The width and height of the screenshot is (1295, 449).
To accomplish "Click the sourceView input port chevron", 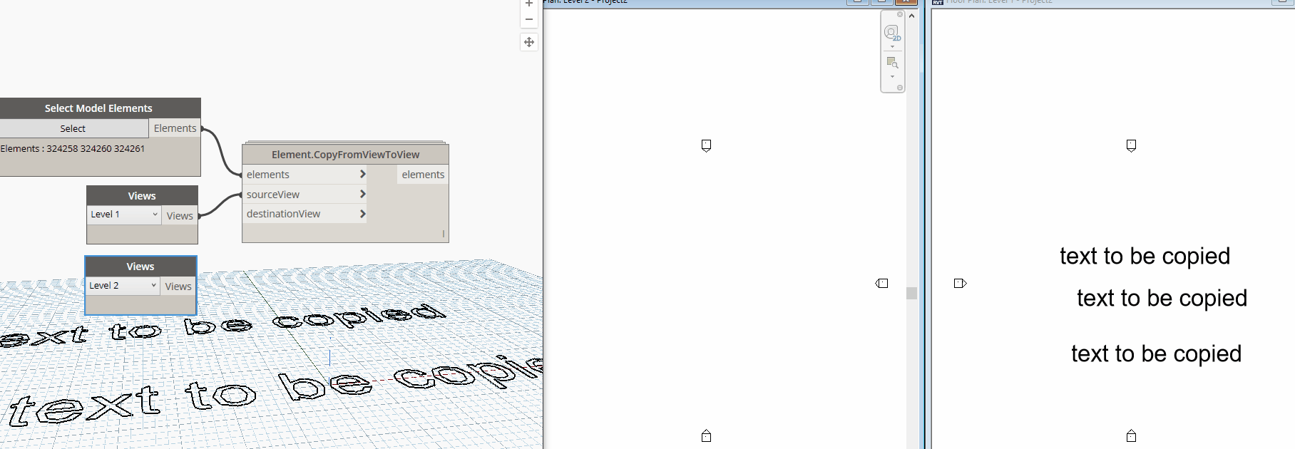I will click(x=362, y=194).
